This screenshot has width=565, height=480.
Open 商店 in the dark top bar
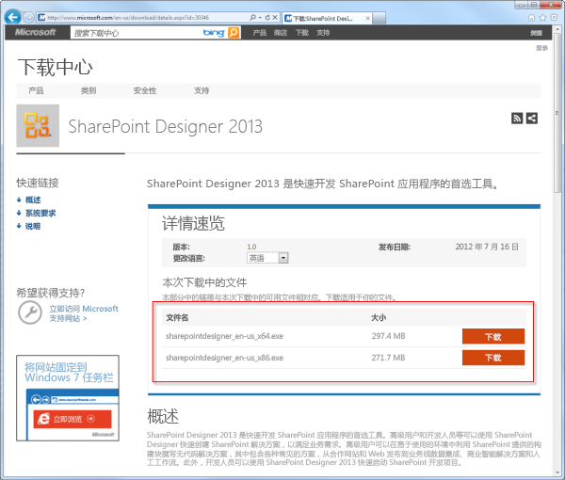click(281, 33)
